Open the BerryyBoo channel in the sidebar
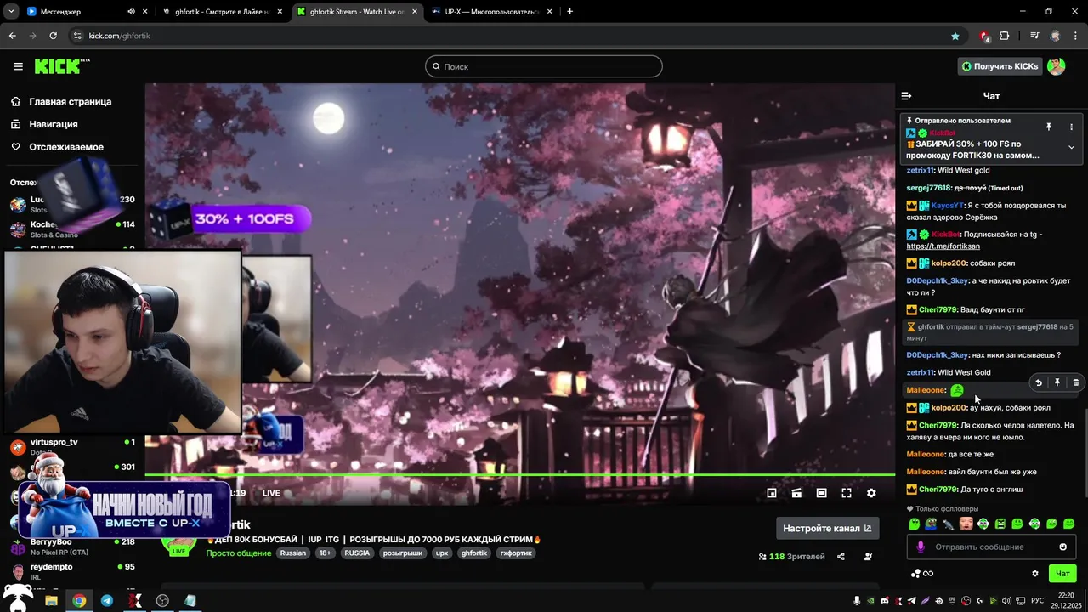The image size is (1088, 612). (x=71, y=547)
